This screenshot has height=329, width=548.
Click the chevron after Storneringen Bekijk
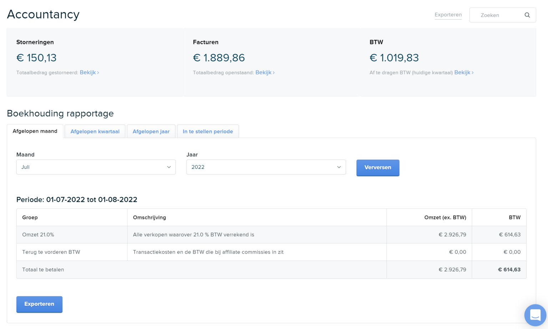tap(98, 73)
